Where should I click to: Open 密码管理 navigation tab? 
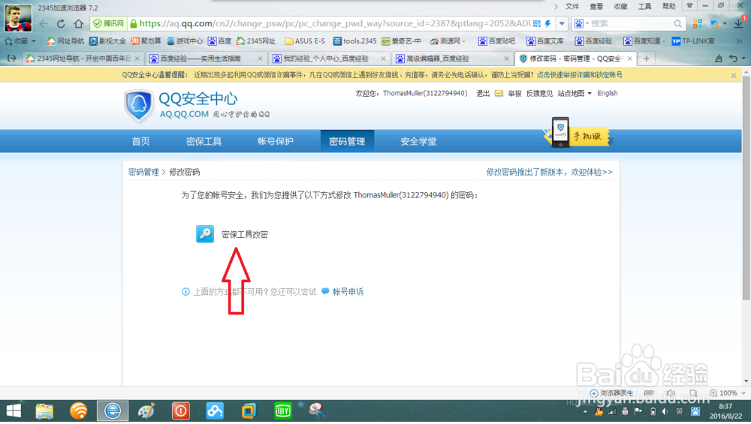(347, 141)
